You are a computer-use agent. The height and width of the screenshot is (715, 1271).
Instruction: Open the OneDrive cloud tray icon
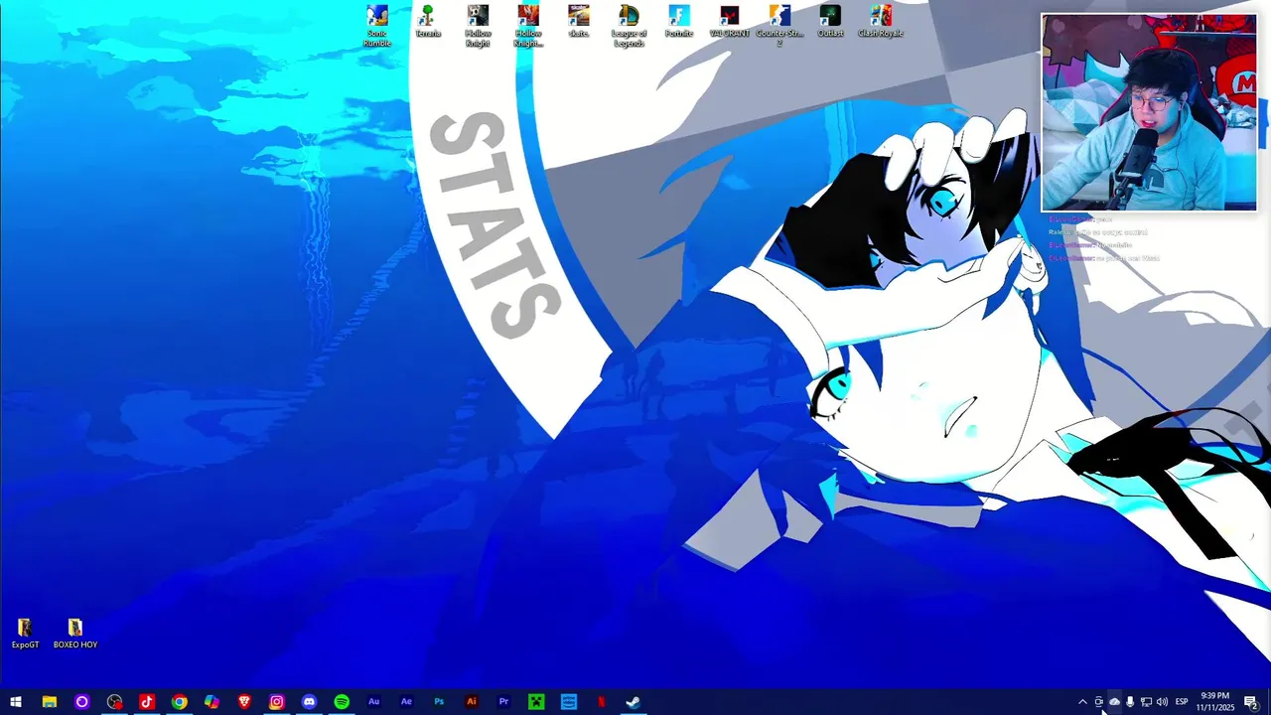click(x=1114, y=702)
